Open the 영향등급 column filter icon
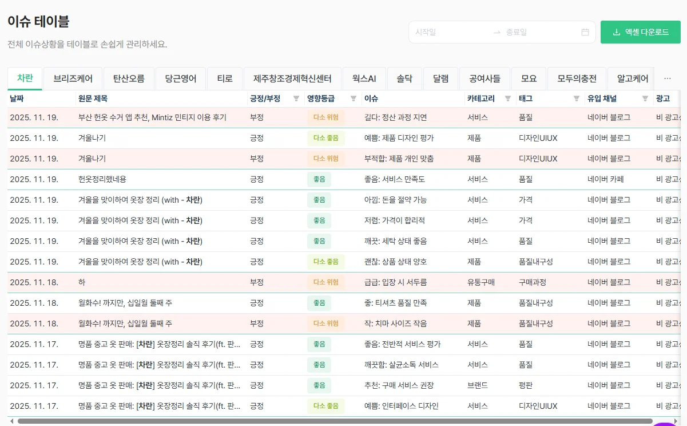This screenshot has height=426, width=687. click(354, 98)
